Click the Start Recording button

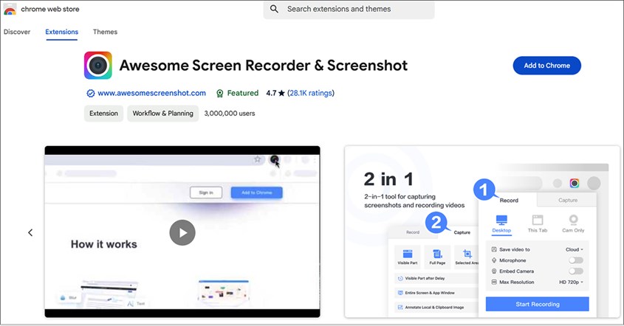[x=538, y=304]
